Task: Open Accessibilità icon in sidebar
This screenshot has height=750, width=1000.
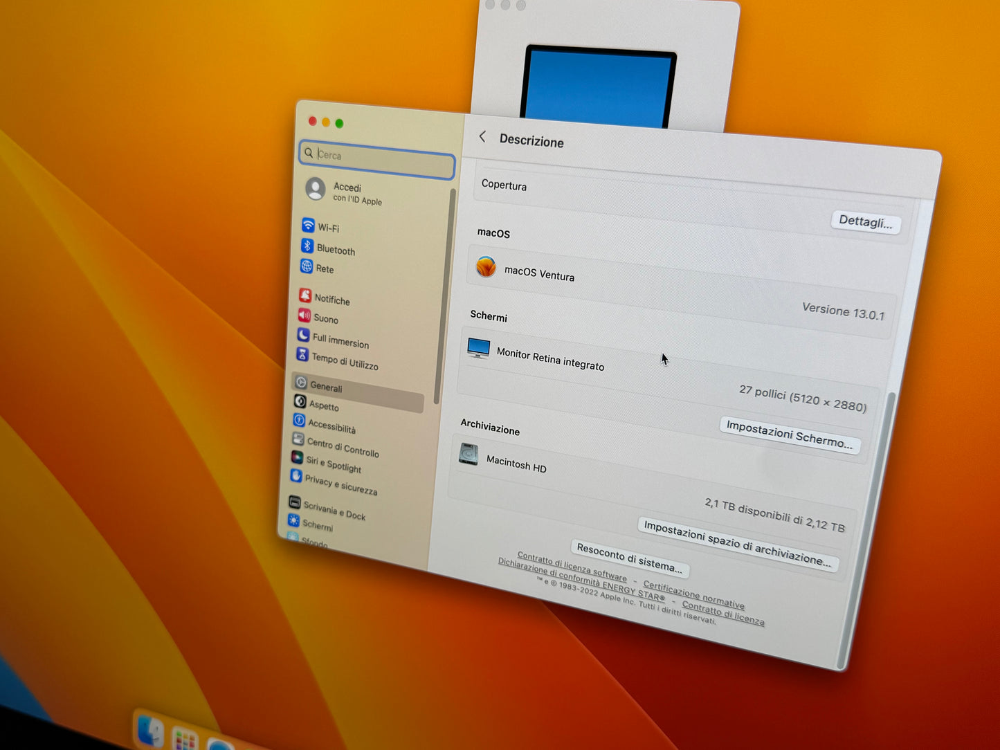Action: 299,420
